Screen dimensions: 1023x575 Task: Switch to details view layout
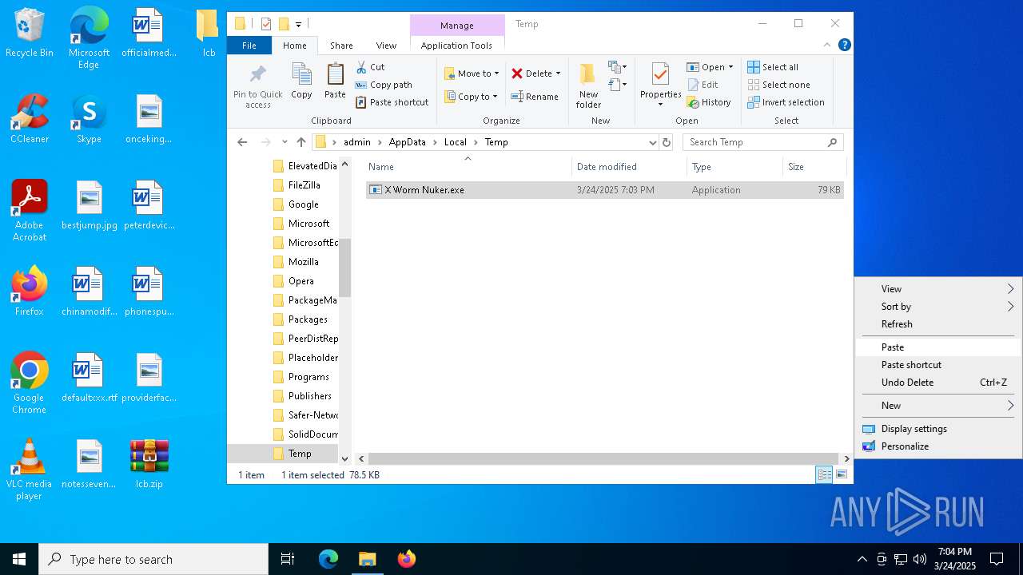pos(824,474)
